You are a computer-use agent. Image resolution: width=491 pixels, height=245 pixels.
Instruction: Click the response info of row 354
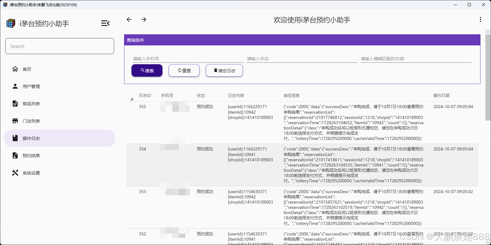(353, 165)
